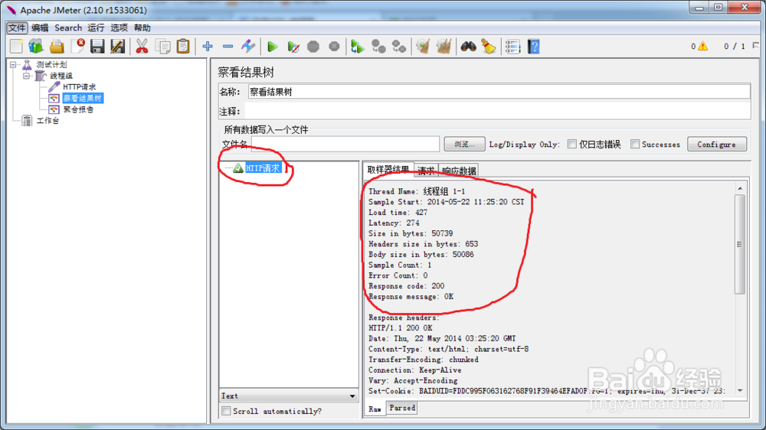The height and width of the screenshot is (430, 766).
Task: Click the 浏览... browse button
Action: point(464,144)
